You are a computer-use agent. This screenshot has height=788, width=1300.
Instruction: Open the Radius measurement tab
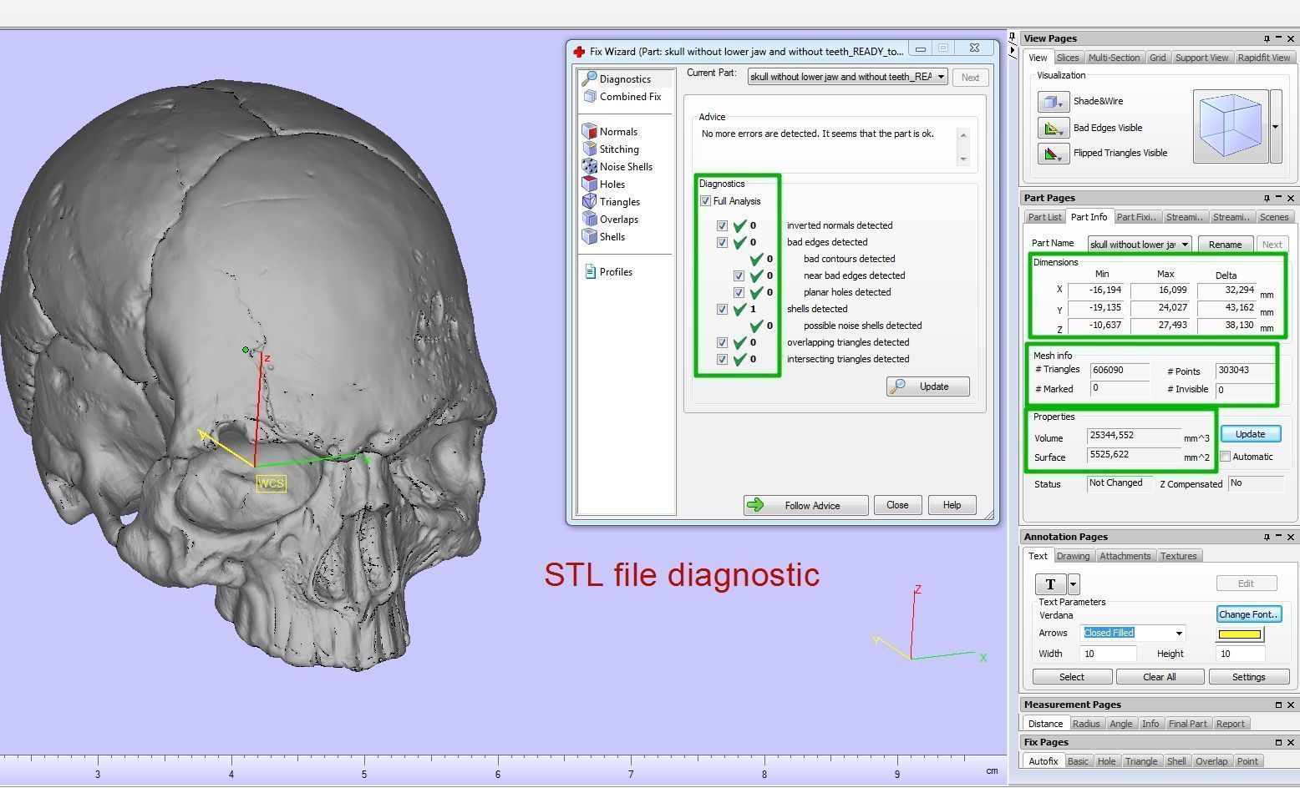pos(1085,724)
